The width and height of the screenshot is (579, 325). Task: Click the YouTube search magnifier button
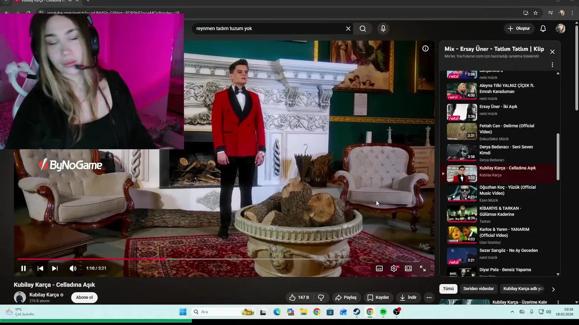pos(363,28)
